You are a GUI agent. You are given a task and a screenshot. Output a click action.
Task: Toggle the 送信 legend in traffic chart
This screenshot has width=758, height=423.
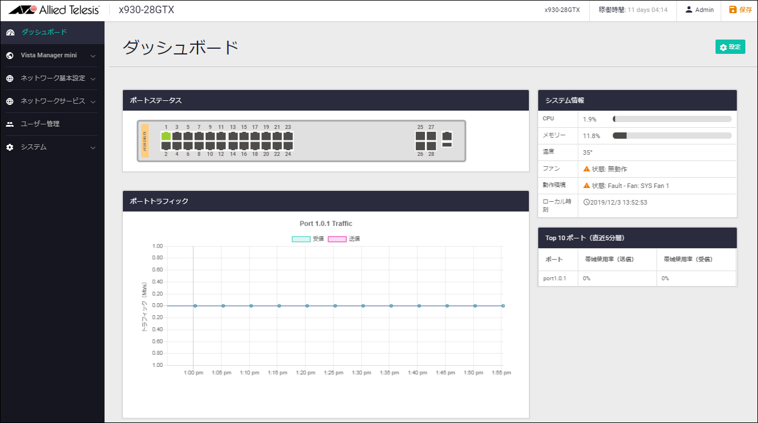(344, 239)
